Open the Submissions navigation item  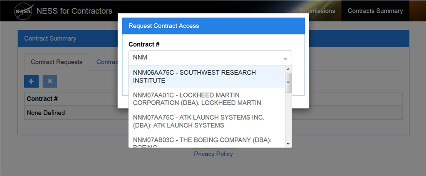[x=317, y=11]
